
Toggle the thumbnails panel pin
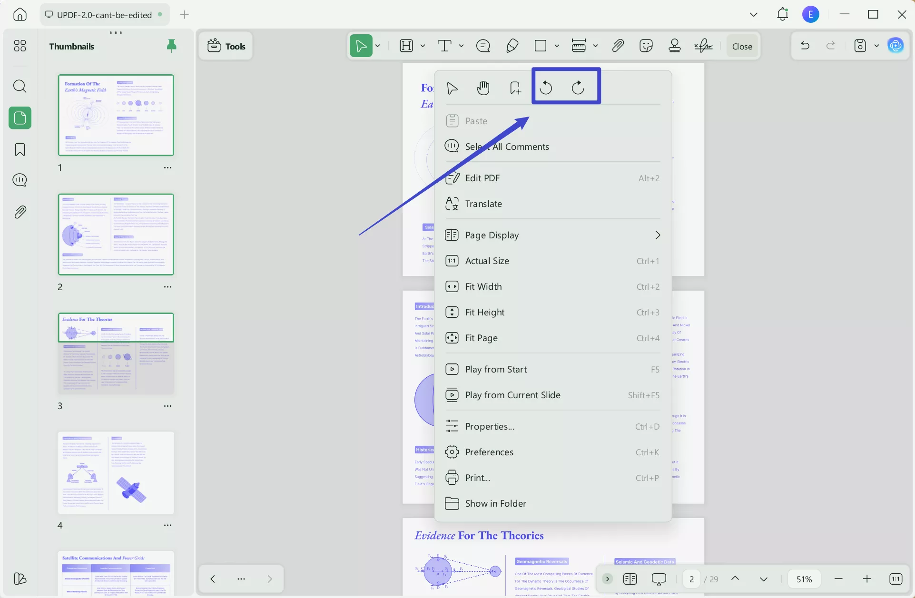click(172, 46)
